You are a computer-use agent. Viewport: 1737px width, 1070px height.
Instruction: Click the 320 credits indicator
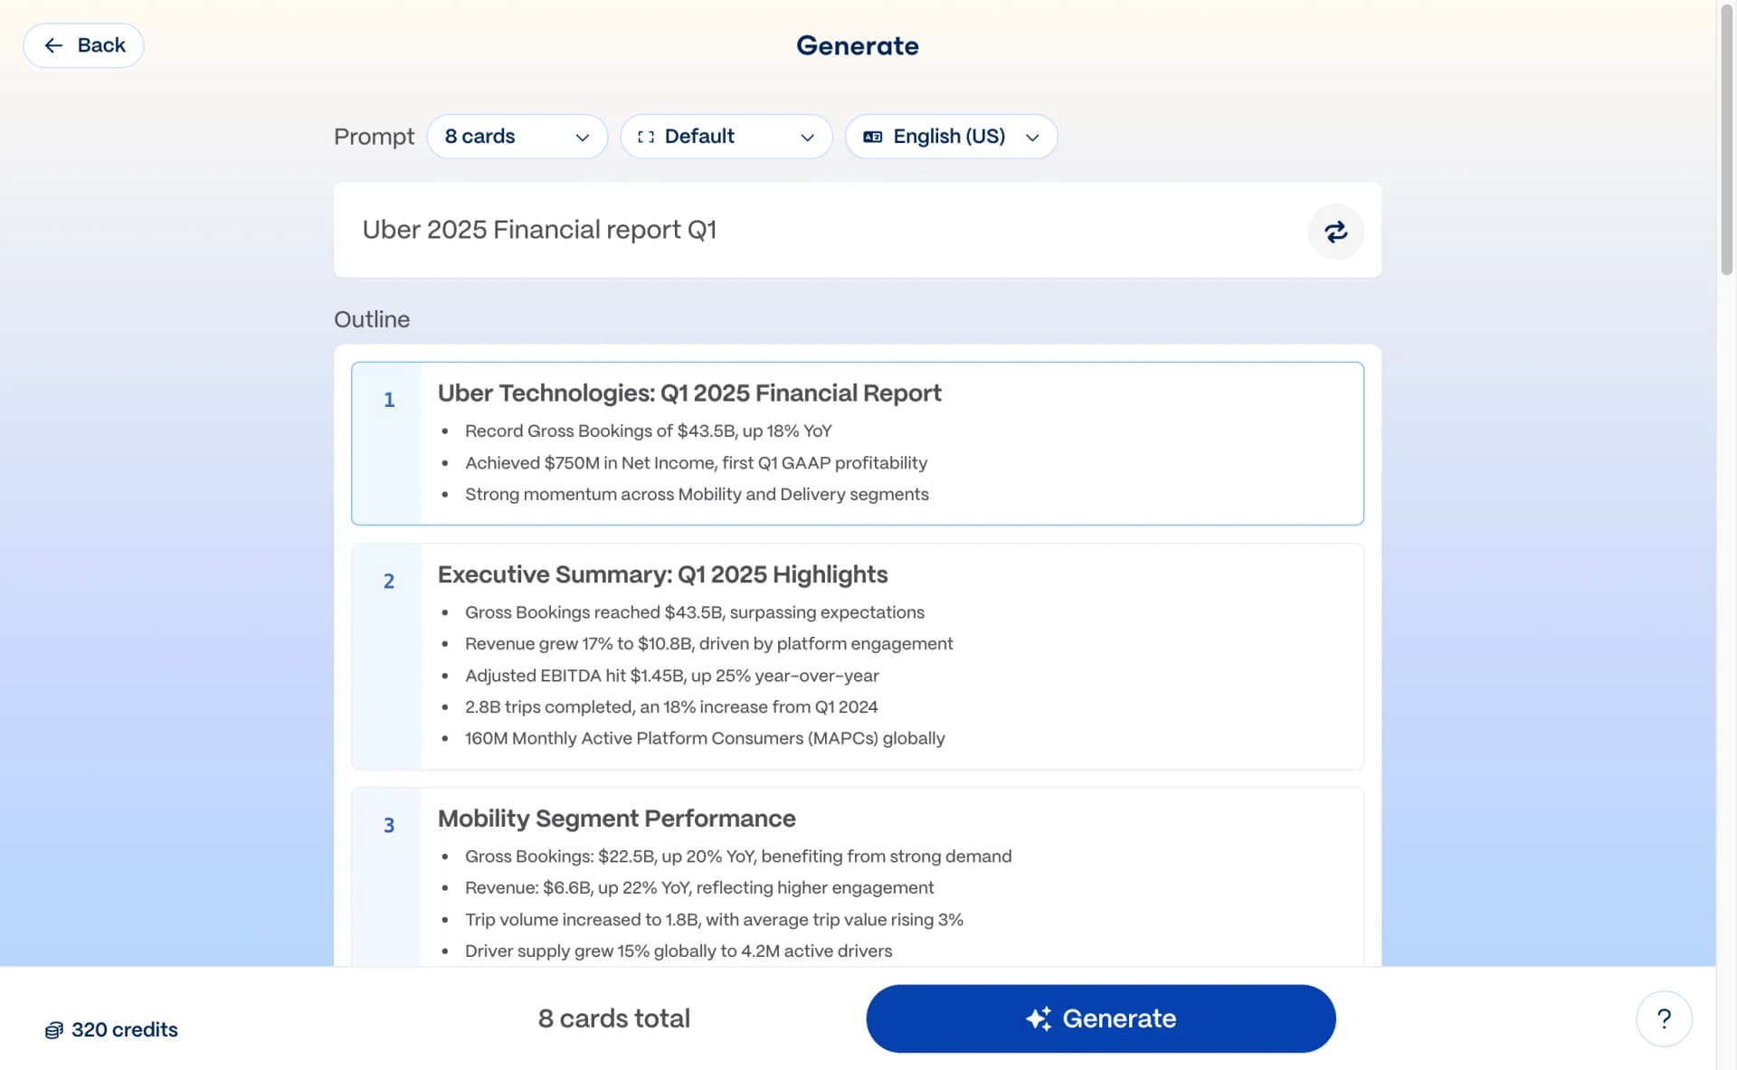coord(111,1029)
